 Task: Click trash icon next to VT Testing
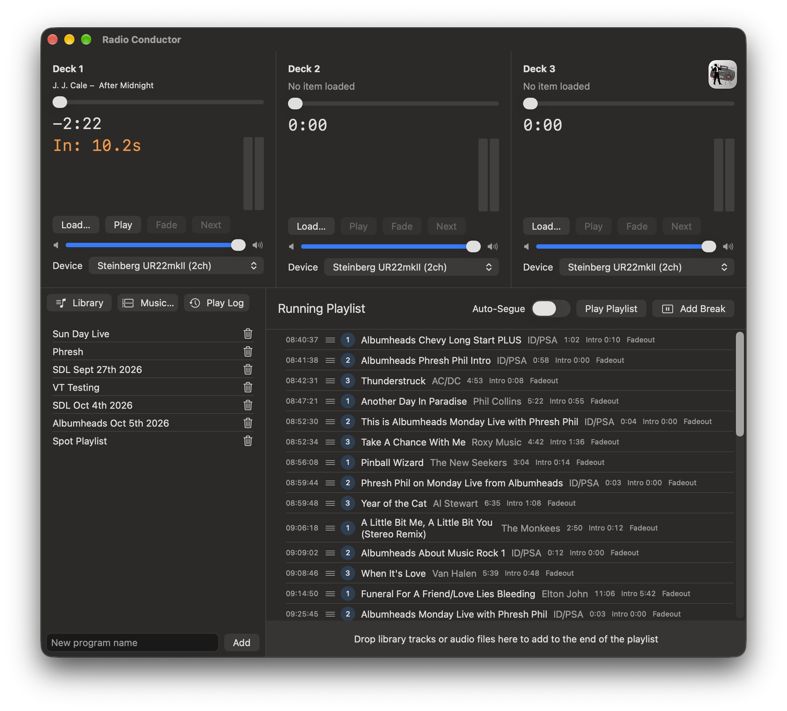click(x=247, y=387)
